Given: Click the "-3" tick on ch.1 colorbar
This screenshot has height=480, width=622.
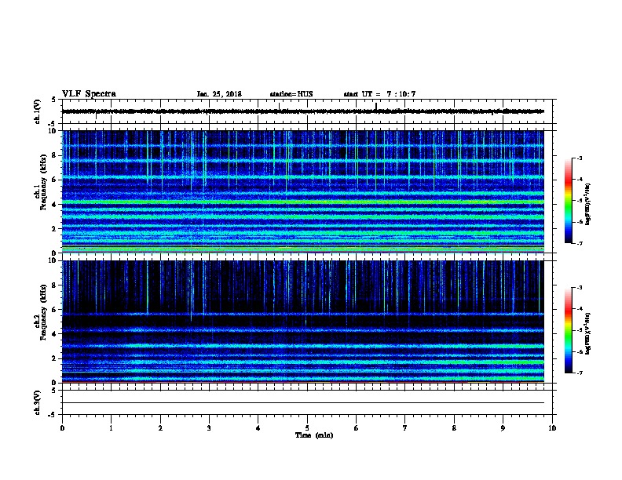Looking at the screenshot, I should [x=579, y=158].
